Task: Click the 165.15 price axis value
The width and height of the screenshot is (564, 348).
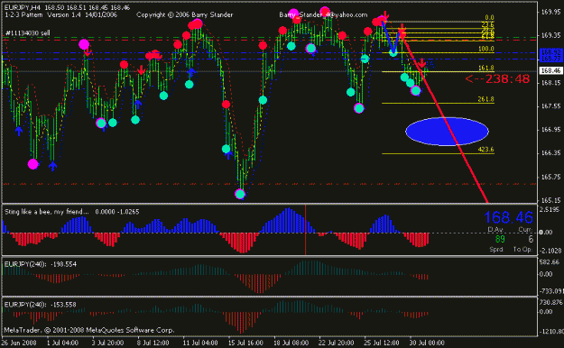Action: coord(550,200)
